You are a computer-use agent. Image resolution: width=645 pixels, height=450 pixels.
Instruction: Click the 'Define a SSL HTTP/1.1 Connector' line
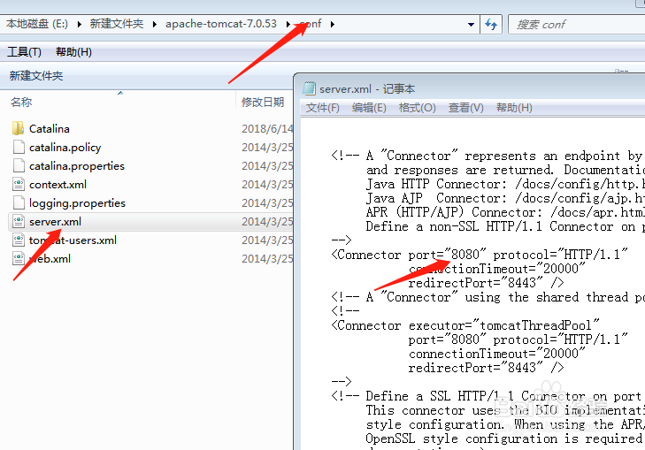pos(488,396)
